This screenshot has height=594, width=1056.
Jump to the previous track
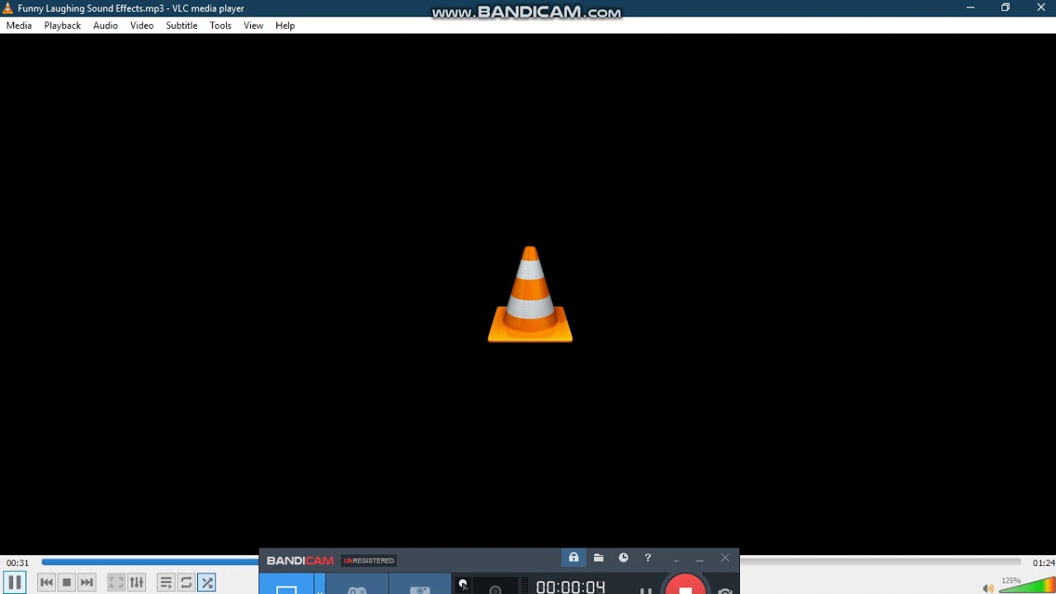coord(47,582)
